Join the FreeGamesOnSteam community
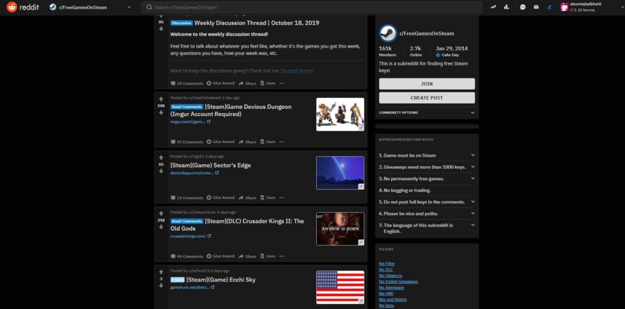 (x=427, y=84)
